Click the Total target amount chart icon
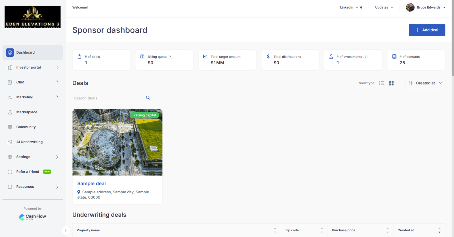The image size is (454, 237). [205, 56]
